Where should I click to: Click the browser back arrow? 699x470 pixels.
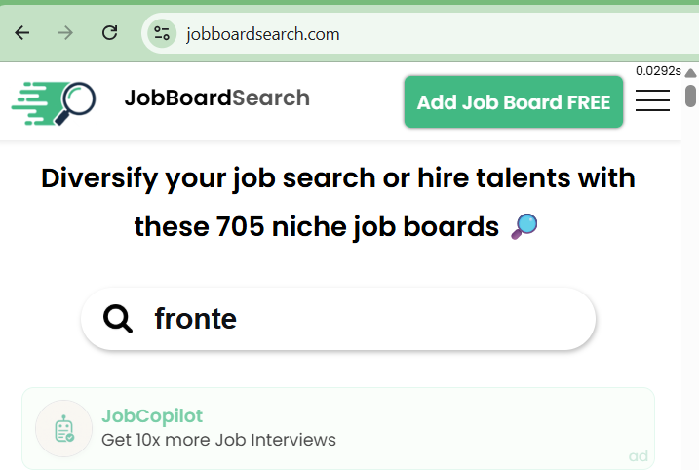[22, 33]
